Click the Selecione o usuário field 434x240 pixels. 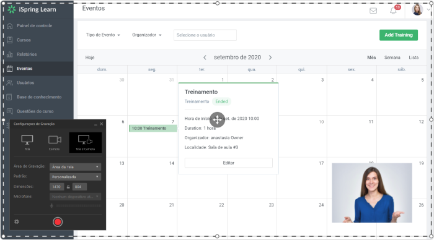coord(205,35)
